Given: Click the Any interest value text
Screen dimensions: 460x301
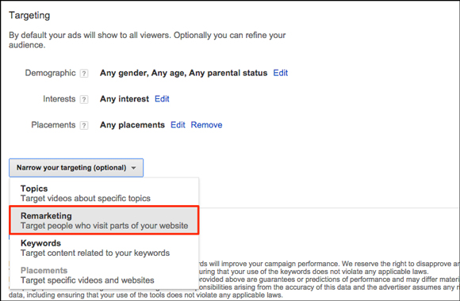Looking at the screenshot, I should 125,99.
